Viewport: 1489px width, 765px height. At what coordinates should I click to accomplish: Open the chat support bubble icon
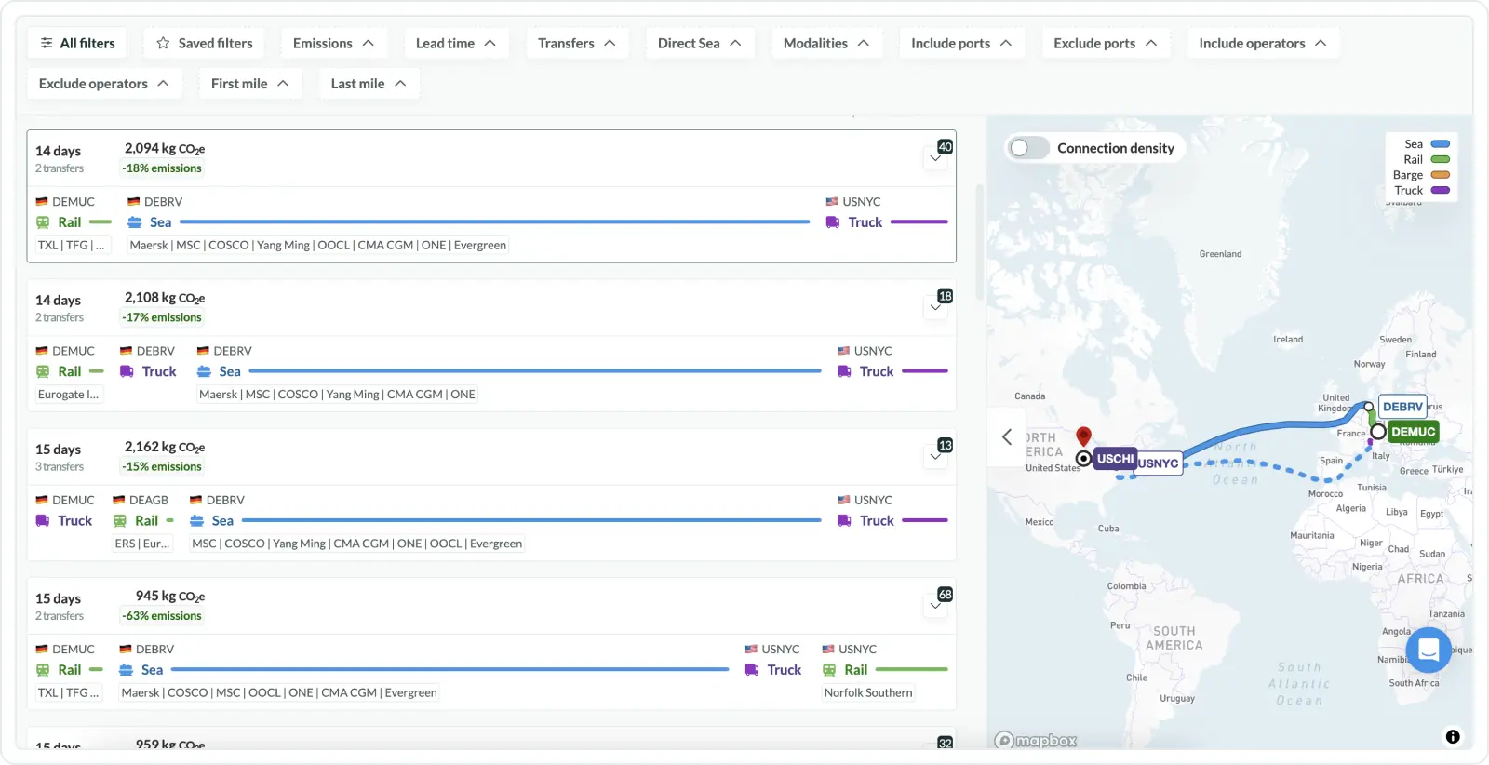tap(1429, 650)
